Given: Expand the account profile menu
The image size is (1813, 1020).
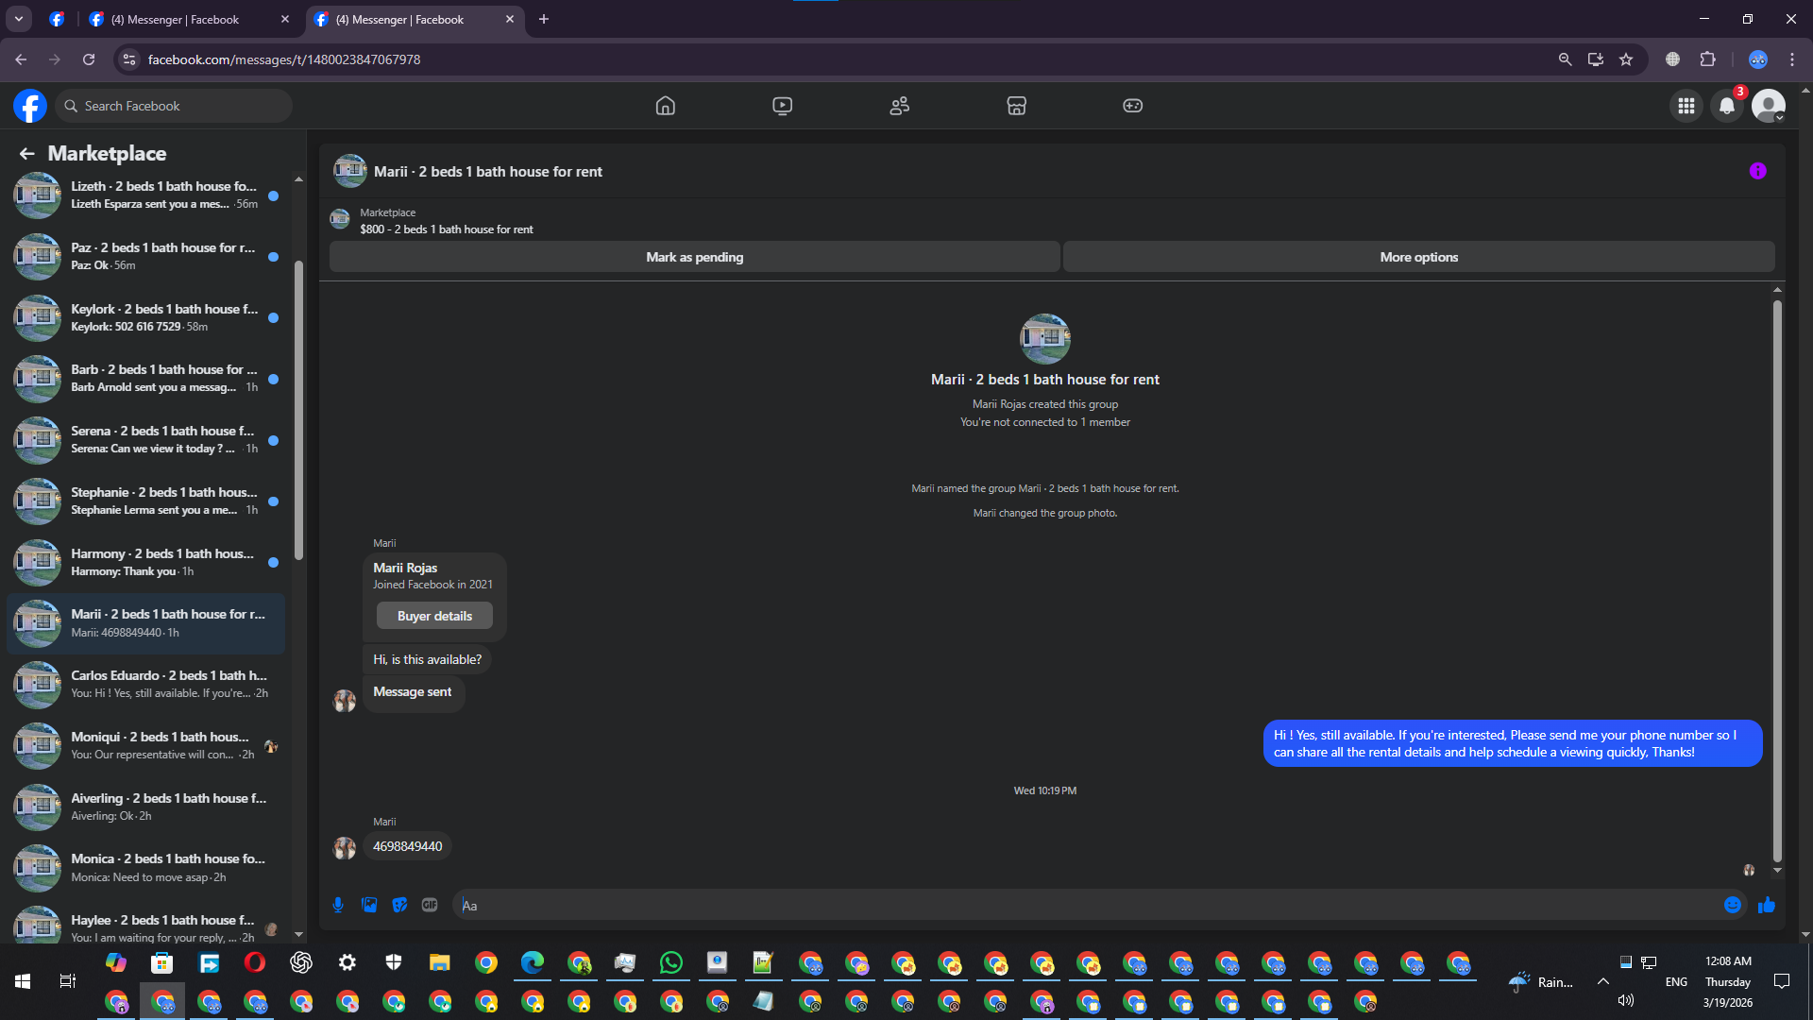Looking at the screenshot, I should (1769, 106).
